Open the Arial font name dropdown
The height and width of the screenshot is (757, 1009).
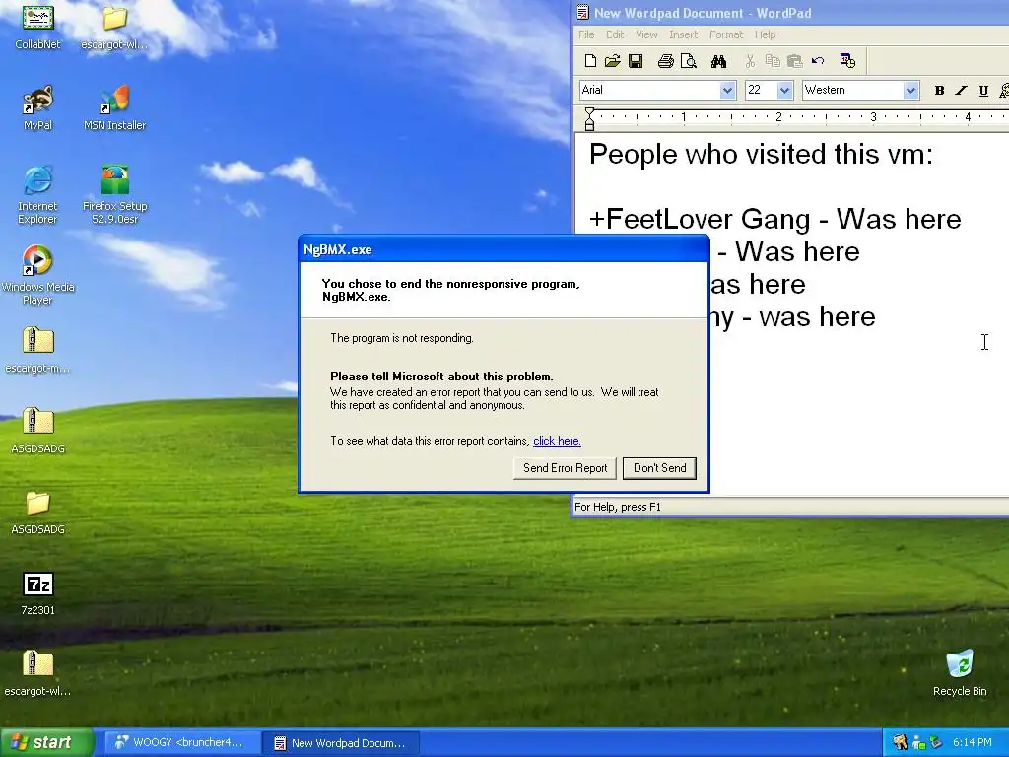click(x=727, y=90)
